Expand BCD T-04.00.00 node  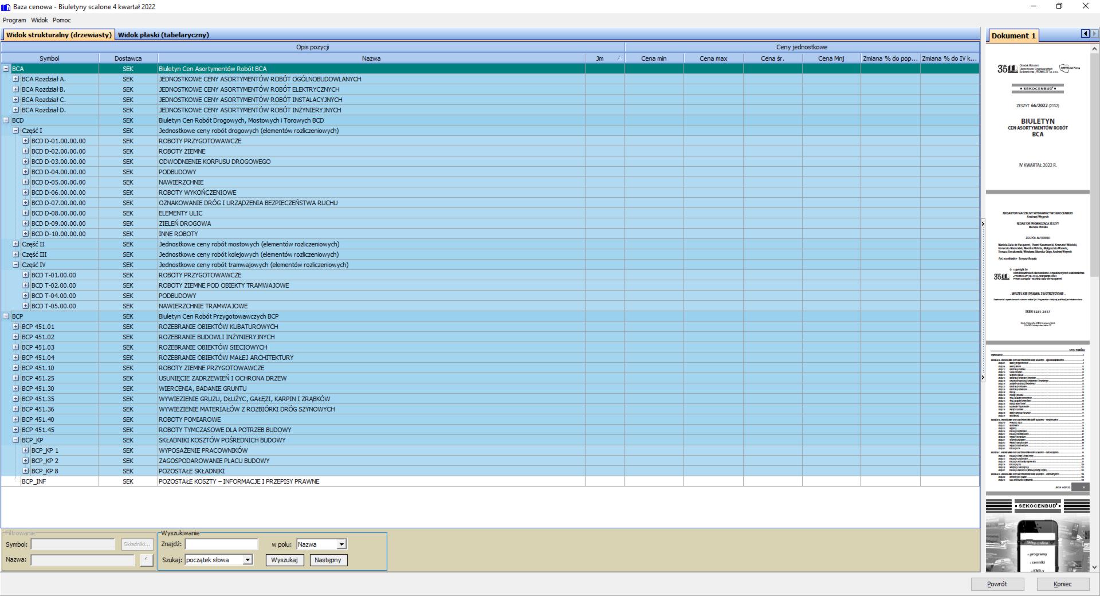26,296
